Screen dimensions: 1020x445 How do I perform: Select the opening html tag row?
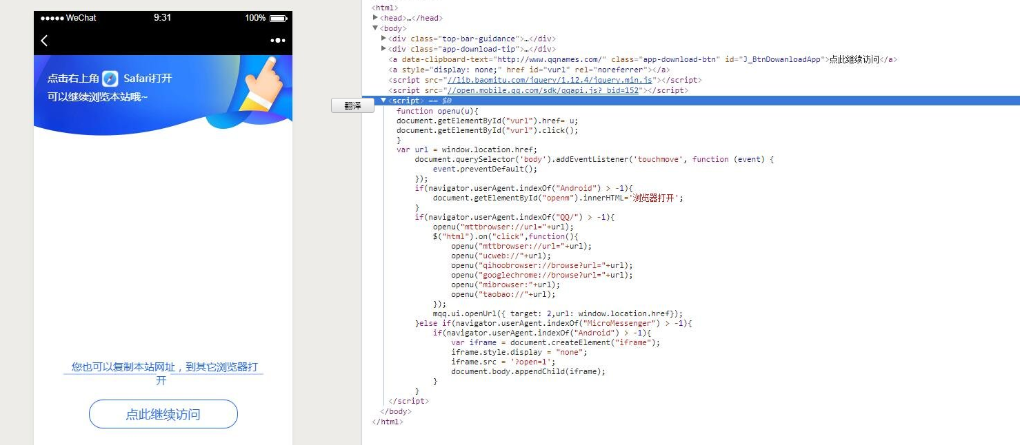click(x=385, y=8)
